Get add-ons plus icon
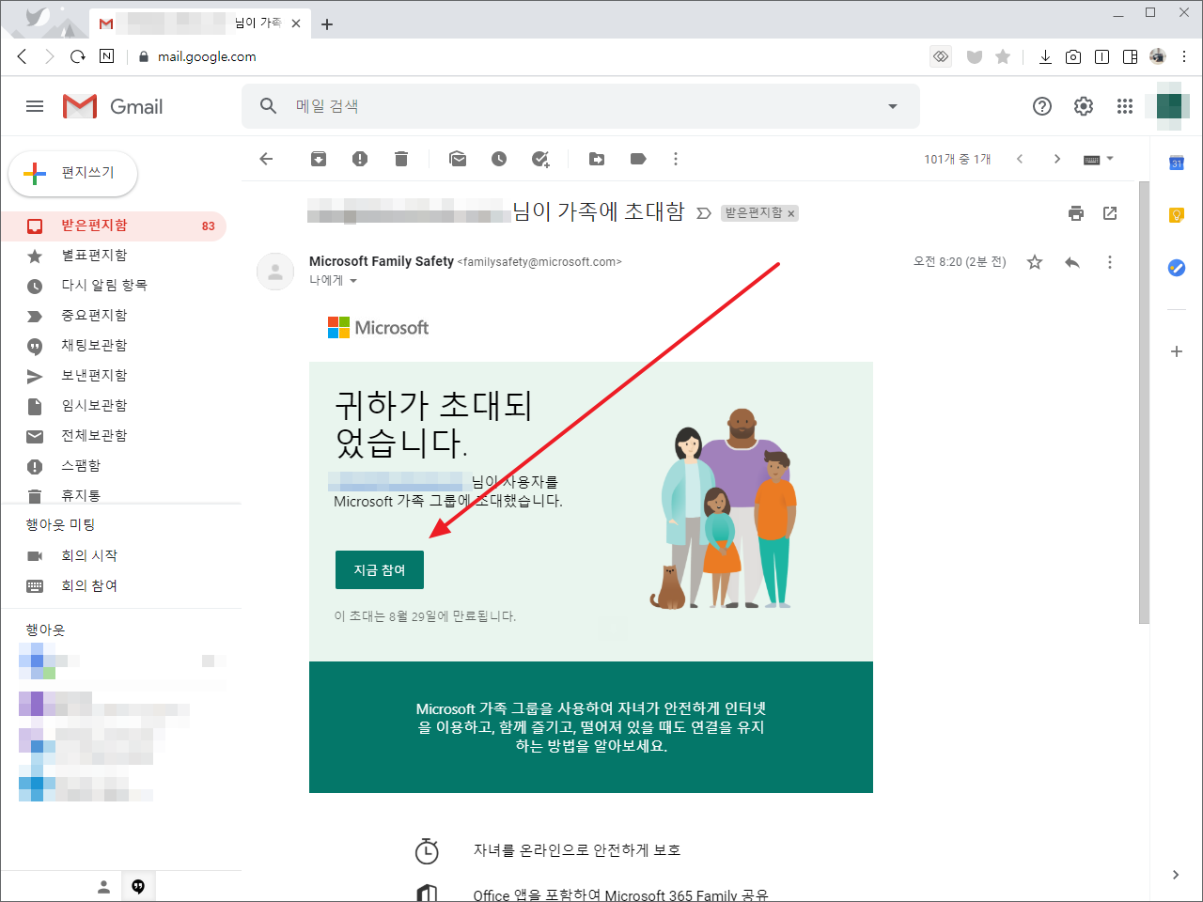This screenshot has width=1203, height=902. click(1176, 351)
